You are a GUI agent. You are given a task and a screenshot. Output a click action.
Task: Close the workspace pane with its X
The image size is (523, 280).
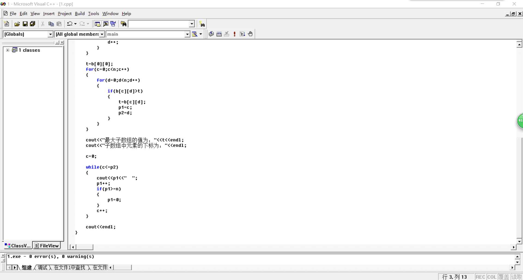pos(62,42)
